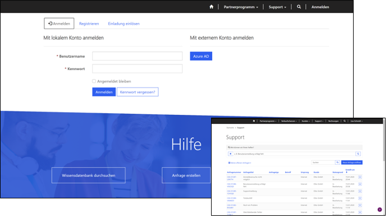Click the Kennwort vergessen? button
389x218 pixels.
coord(138,92)
